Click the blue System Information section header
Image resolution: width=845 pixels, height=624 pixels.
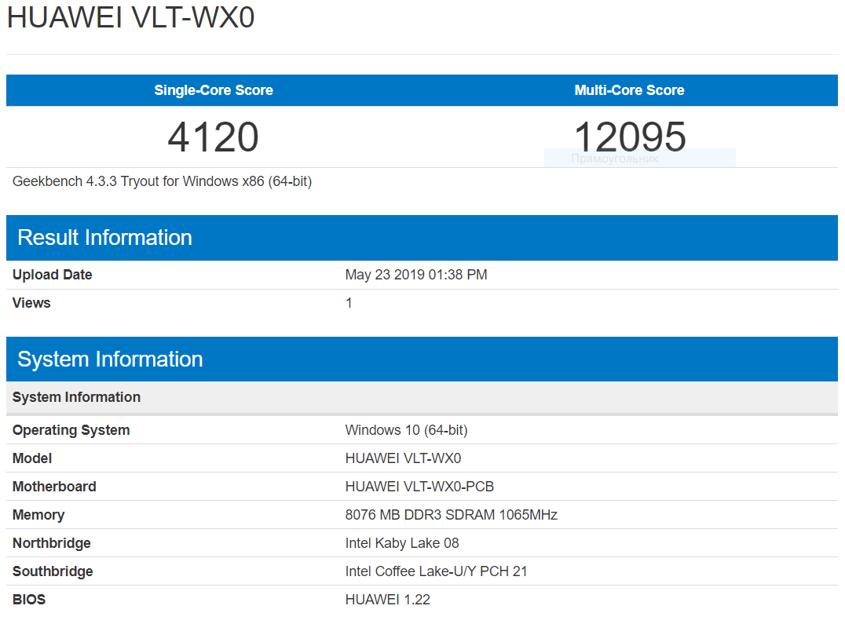coord(422,359)
